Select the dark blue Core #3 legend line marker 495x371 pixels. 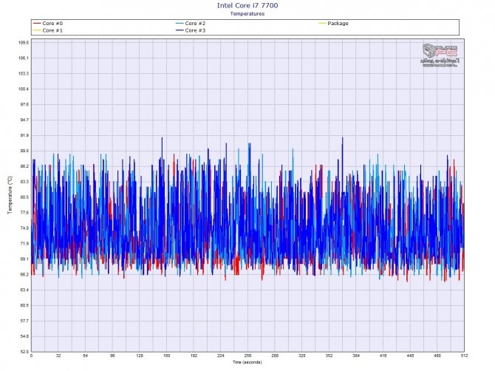pyautogui.click(x=180, y=30)
